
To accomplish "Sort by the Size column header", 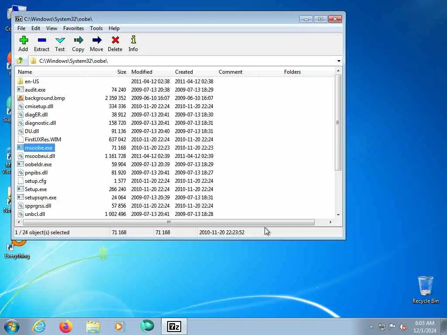I will (x=107, y=72).
